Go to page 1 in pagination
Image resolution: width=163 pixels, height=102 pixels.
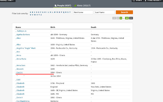[118, 18]
